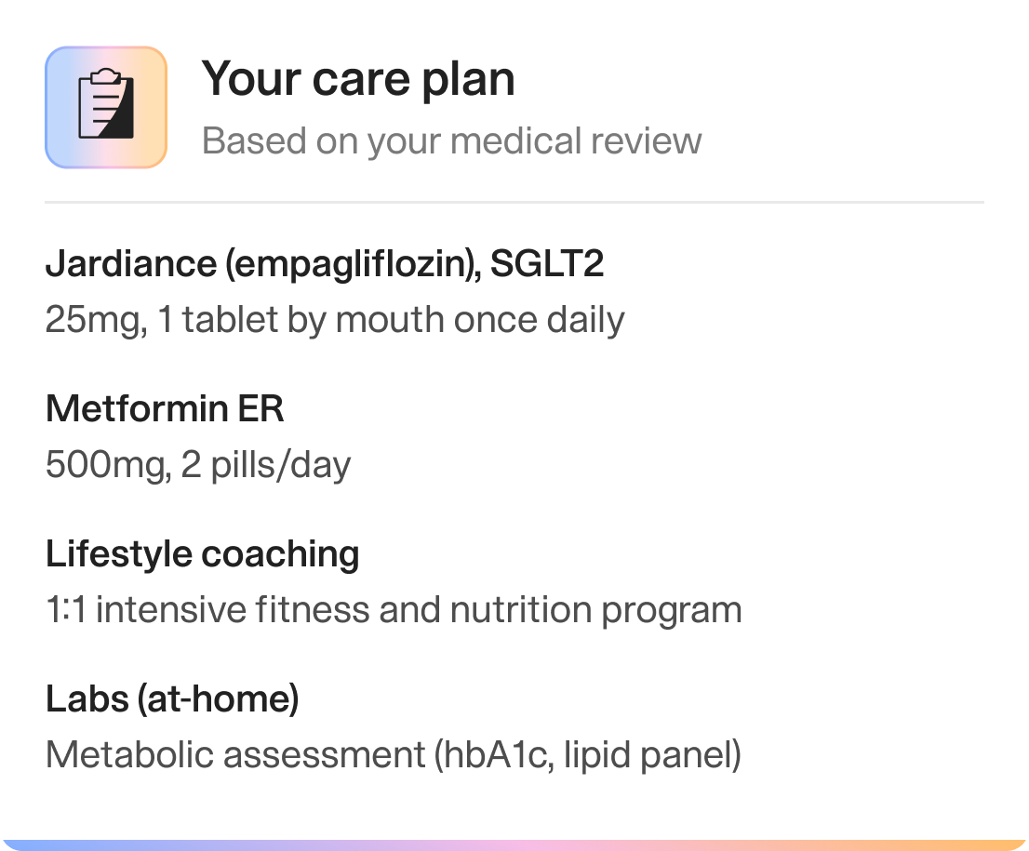This screenshot has height=851, width=1029.
Task: Click the 500mg, 2 pills/day dosage
Action: click(x=198, y=465)
